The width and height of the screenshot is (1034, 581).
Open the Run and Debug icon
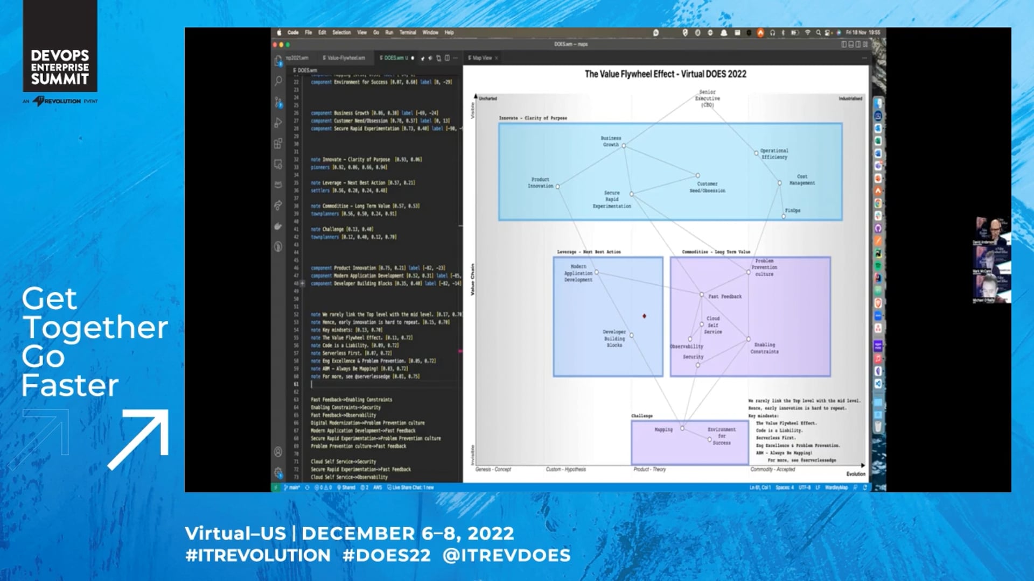click(278, 123)
